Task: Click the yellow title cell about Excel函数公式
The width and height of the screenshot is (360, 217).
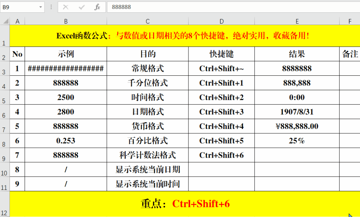Action: tap(185, 36)
